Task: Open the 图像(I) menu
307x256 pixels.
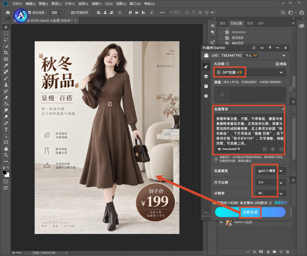Action: coord(43,4)
